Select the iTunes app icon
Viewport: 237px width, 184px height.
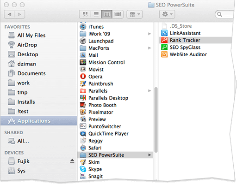[83, 27]
